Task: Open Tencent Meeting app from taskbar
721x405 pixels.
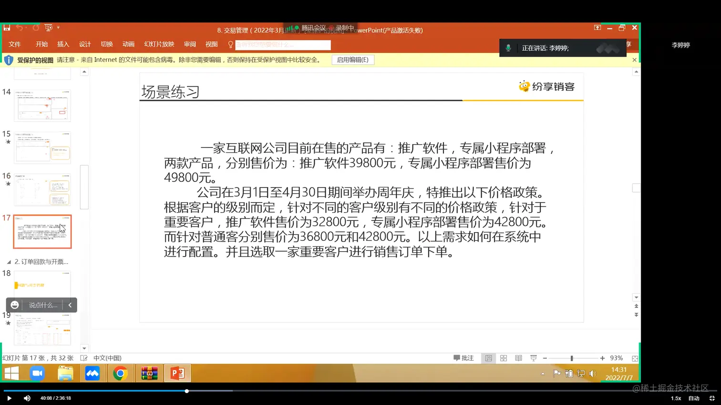Action: click(x=93, y=373)
